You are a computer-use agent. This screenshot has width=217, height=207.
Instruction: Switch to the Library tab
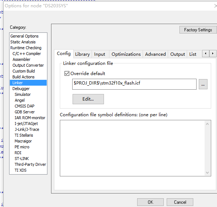(82, 54)
